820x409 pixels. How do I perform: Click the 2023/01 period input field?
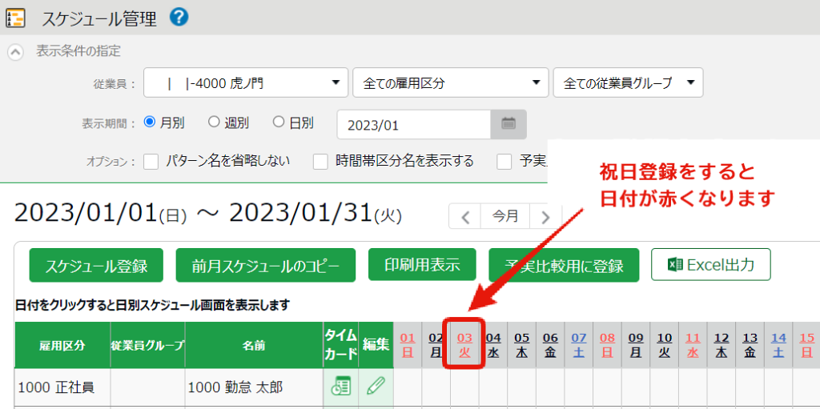click(x=413, y=125)
